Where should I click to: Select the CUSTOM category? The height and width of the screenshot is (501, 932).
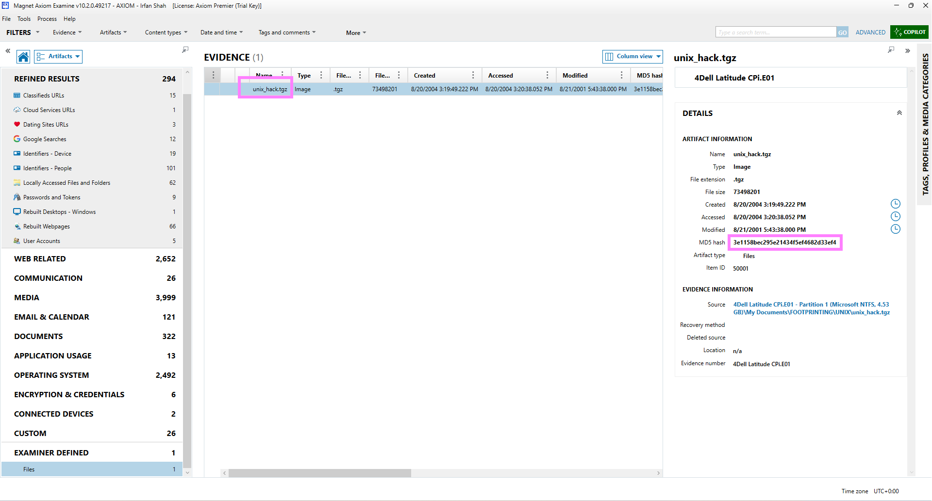tap(92, 434)
